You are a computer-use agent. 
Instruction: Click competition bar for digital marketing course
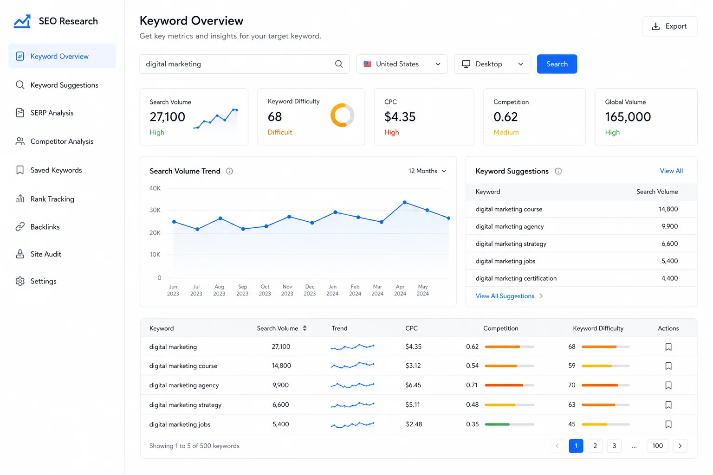click(509, 366)
